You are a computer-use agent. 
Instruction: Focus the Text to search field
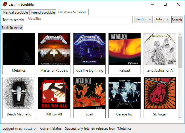pyautogui.click(x=80, y=20)
